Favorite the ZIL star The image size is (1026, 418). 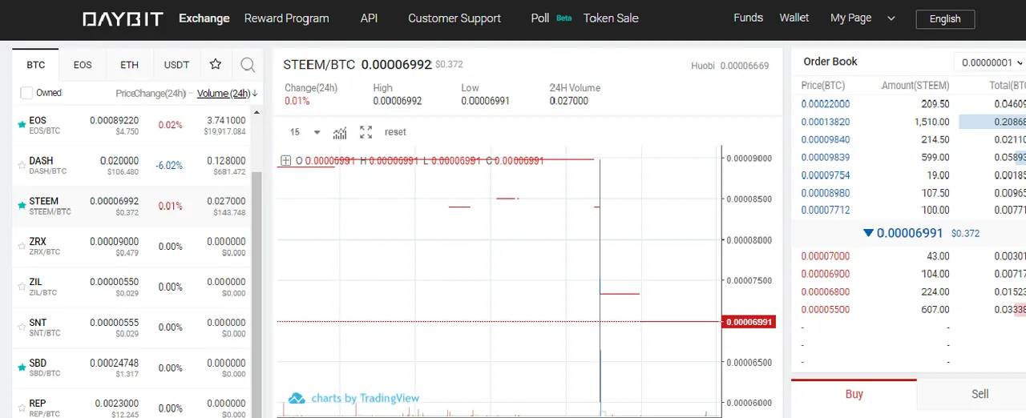(x=22, y=287)
